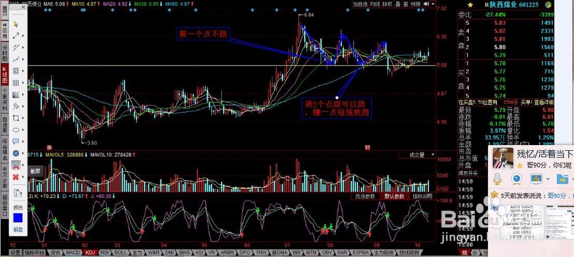Select the arrow pointer drawing tool

(16, 24)
